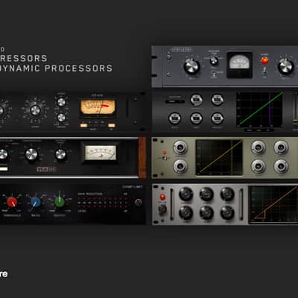Click the large right knob on gray compressor
The height and width of the screenshot is (298, 298).
point(286,67)
